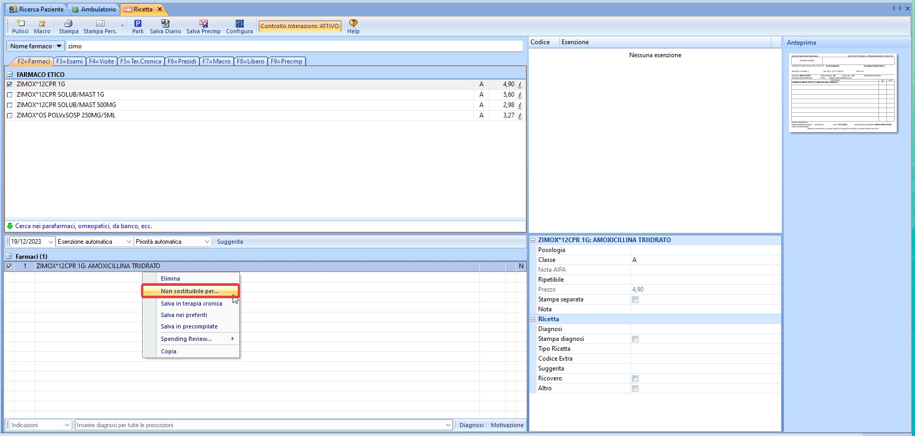Image resolution: width=915 pixels, height=436 pixels.
Task: Switch to F9=Precmp tab
Action: 286,61
